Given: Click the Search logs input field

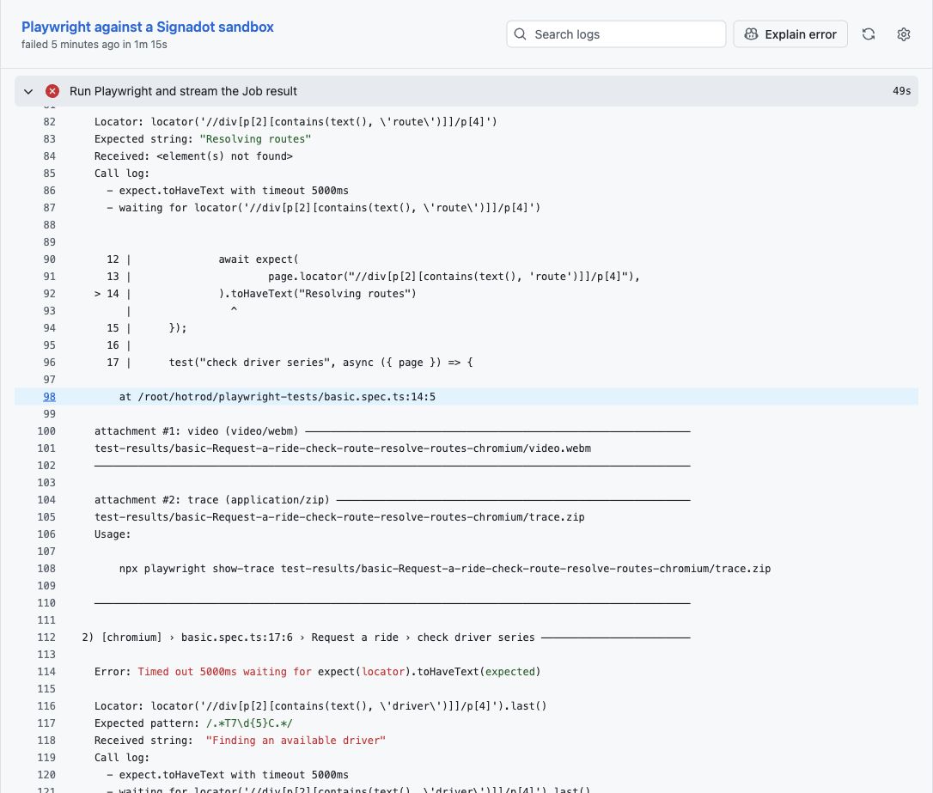Looking at the screenshot, I should click(616, 34).
